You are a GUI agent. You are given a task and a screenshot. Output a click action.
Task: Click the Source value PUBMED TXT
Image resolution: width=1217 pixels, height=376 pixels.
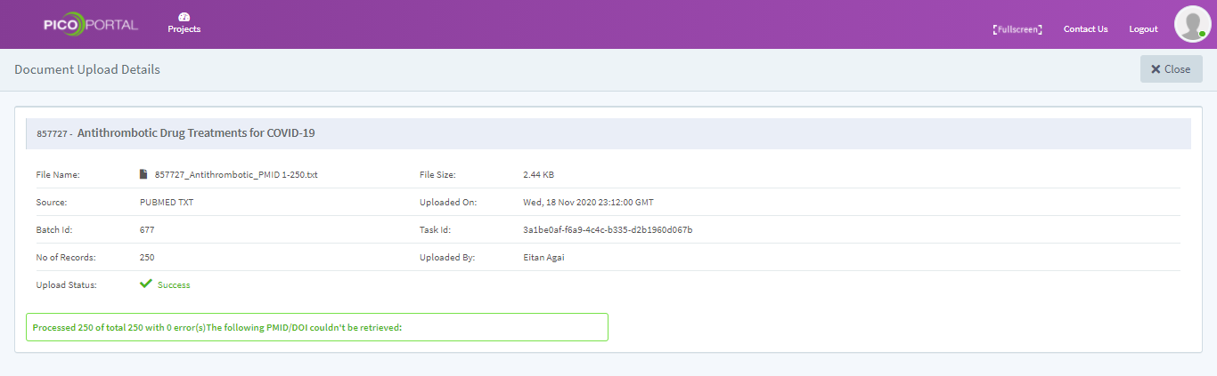tap(167, 203)
